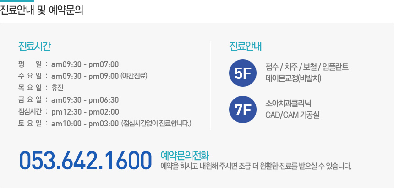The width and height of the screenshot is (394, 188).
Task: Click the 토요일 am10:00 - pm03:00 row
Action: (105, 123)
